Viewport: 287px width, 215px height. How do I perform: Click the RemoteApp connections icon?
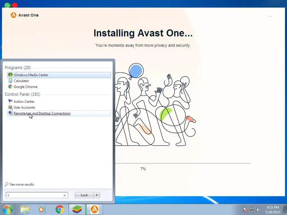pyautogui.click(x=10, y=113)
